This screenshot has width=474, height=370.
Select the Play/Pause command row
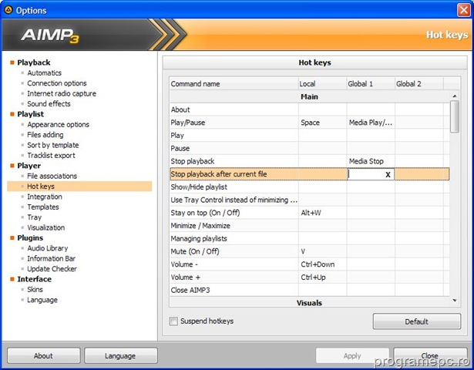point(310,123)
